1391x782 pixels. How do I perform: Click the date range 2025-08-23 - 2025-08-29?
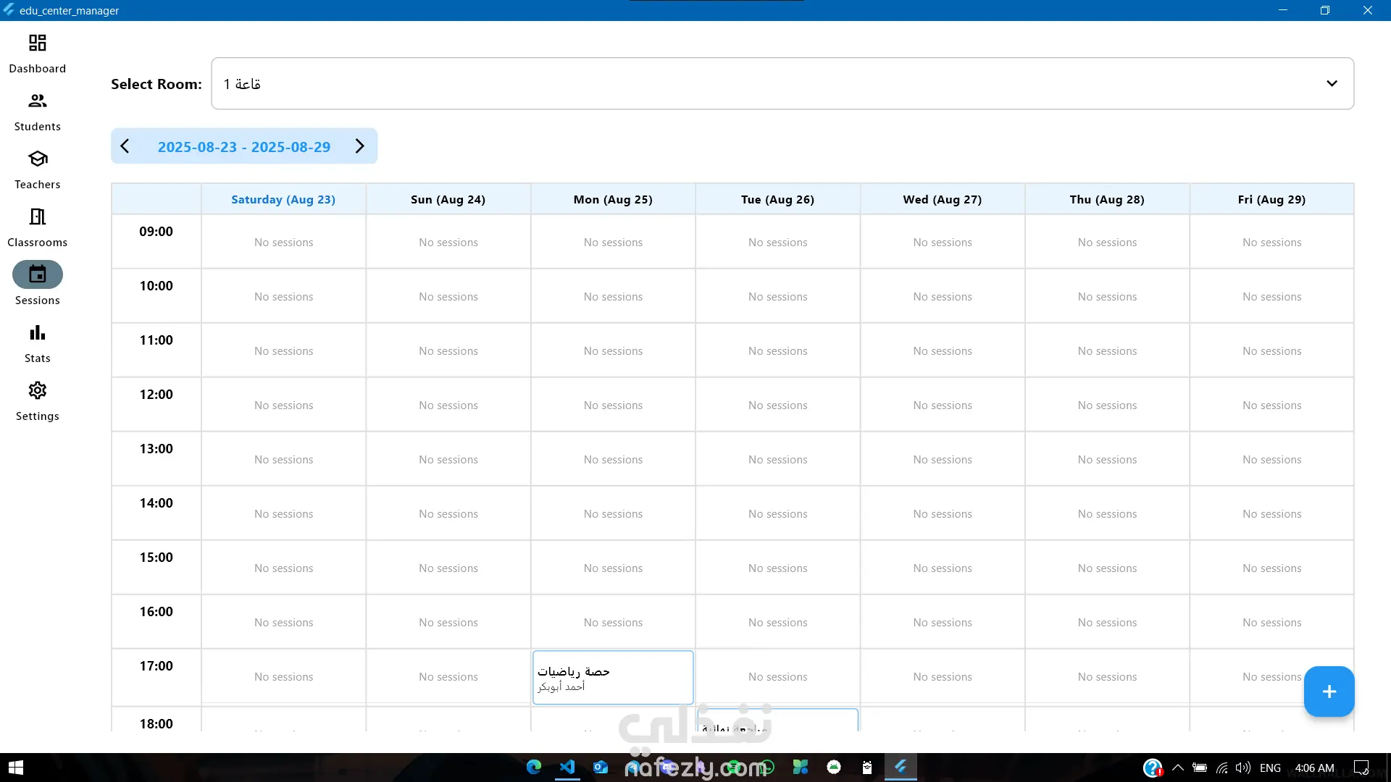click(244, 147)
